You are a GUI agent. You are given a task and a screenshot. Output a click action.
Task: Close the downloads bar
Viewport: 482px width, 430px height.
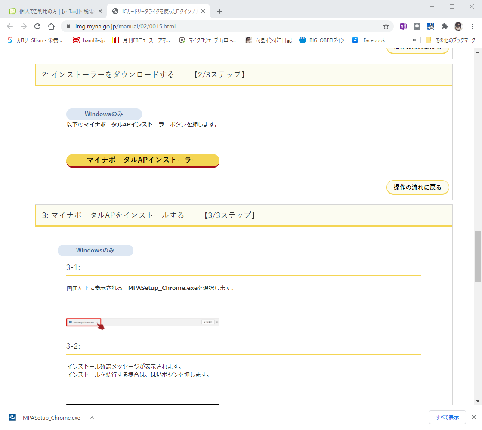473,418
